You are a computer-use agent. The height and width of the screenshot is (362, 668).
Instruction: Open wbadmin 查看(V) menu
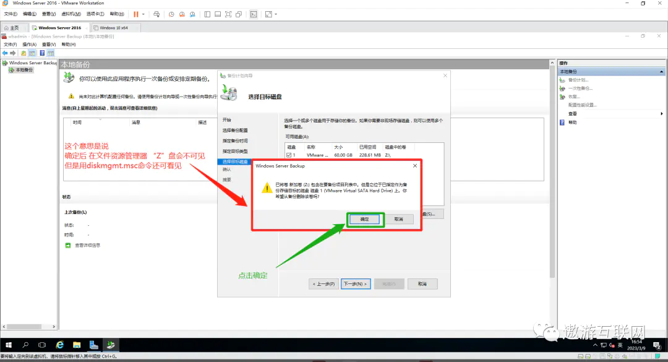pyautogui.click(x=49, y=45)
